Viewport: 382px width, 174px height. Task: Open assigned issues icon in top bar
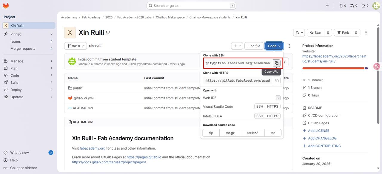click(x=343, y=6)
